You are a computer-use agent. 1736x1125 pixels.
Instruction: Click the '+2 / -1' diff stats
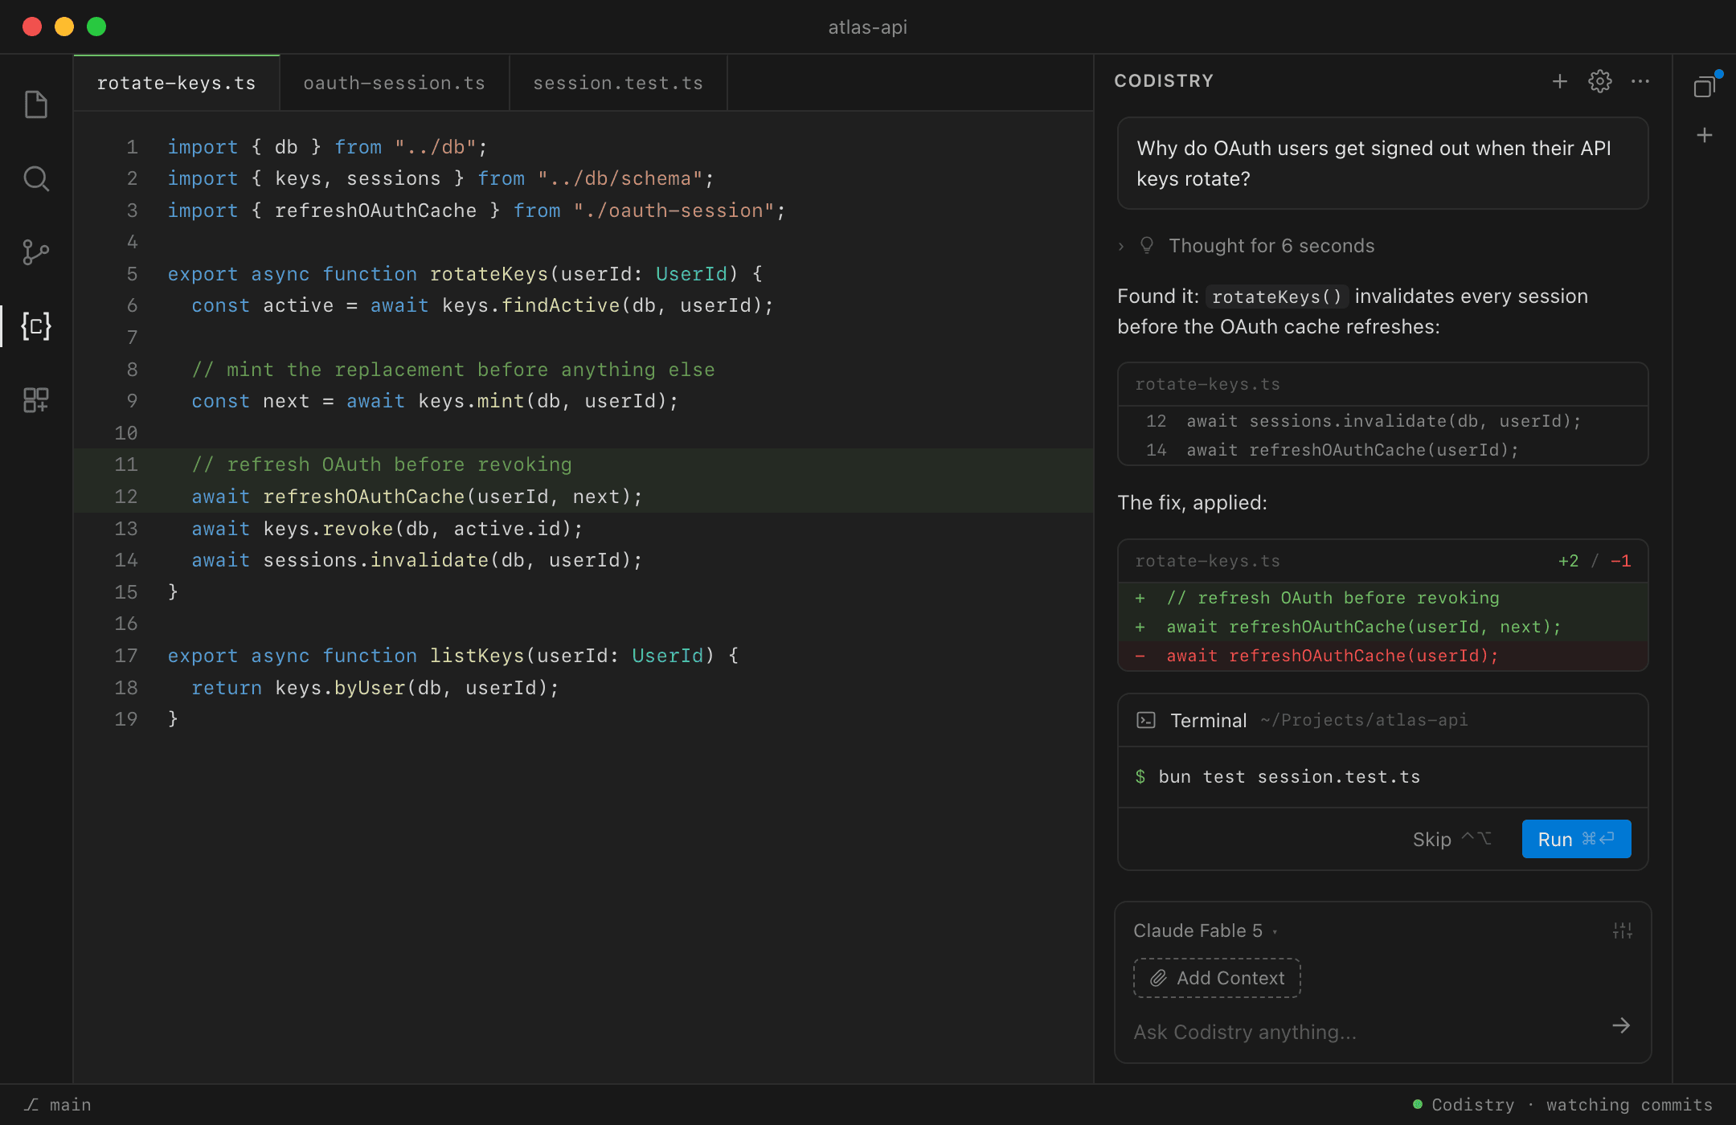(x=1594, y=561)
